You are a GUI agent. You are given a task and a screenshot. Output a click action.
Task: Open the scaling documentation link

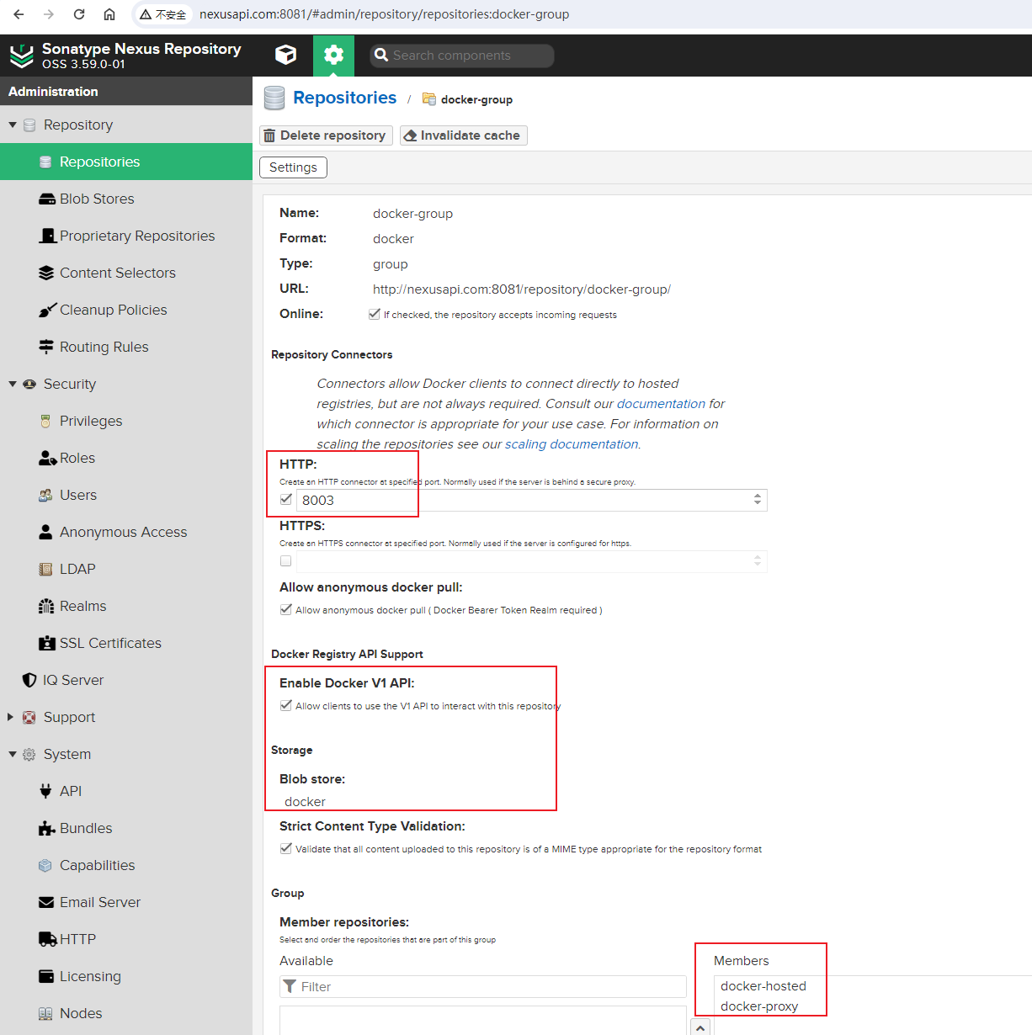(572, 444)
